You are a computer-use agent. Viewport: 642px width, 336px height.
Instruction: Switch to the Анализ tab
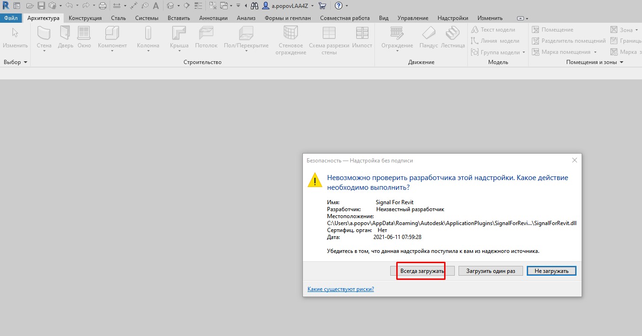(x=246, y=18)
